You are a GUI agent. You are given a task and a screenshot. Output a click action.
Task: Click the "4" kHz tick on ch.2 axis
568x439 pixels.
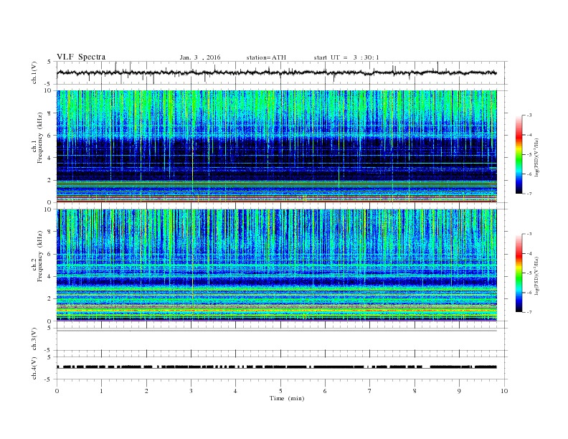tap(49, 276)
